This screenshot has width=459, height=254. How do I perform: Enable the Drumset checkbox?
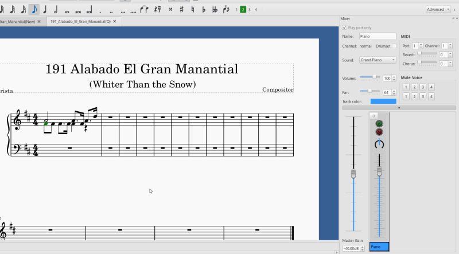394,46
